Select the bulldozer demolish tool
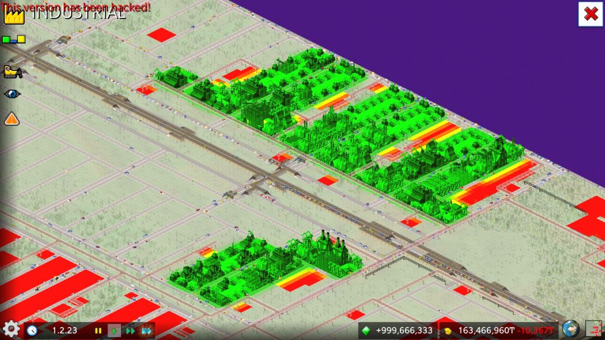The width and height of the screenshot is (605, 340). coord(13,72)
